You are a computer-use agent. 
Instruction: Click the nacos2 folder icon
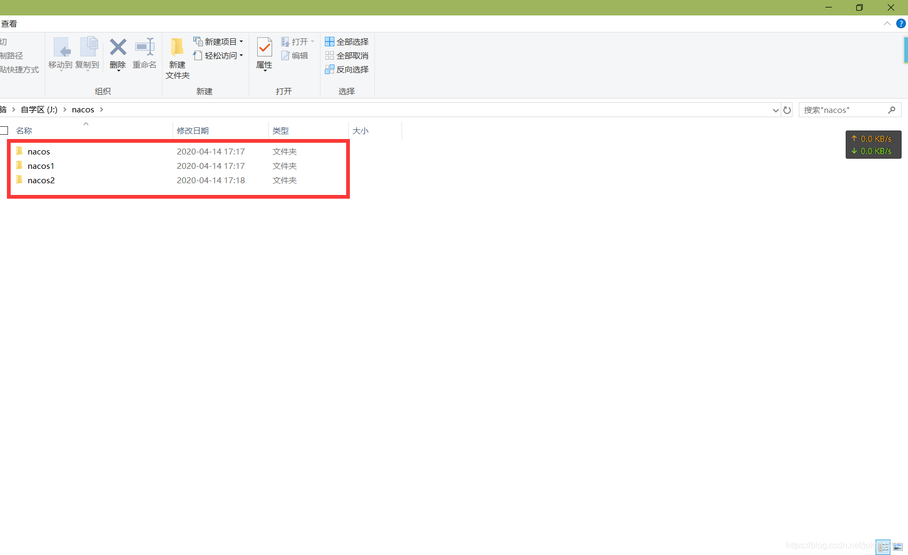19,179
